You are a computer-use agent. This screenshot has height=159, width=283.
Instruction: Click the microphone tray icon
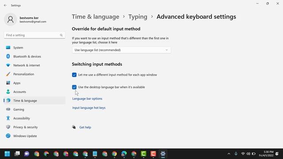click(x=236, y=154)
